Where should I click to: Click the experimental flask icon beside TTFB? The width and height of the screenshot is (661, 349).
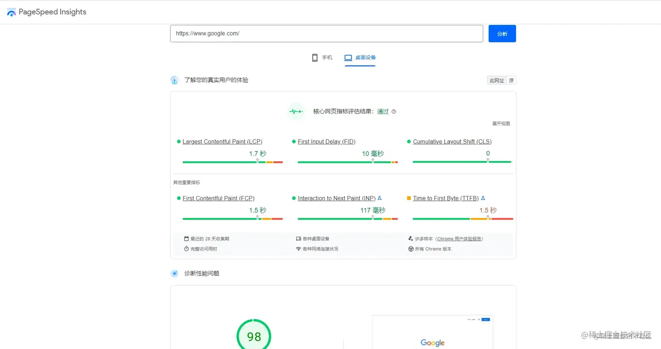pos(483,198)
